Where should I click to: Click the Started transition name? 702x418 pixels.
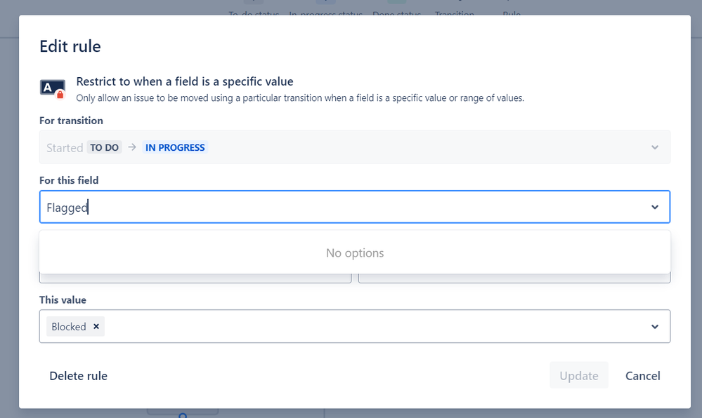[x=65, y=147]
